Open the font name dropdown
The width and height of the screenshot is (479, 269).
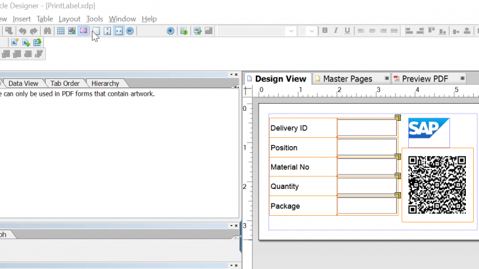291,31
